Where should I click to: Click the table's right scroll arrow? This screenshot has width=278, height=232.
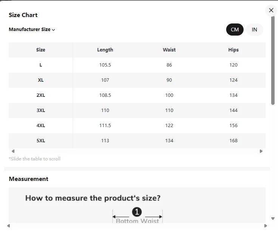[x=261, y=151]
